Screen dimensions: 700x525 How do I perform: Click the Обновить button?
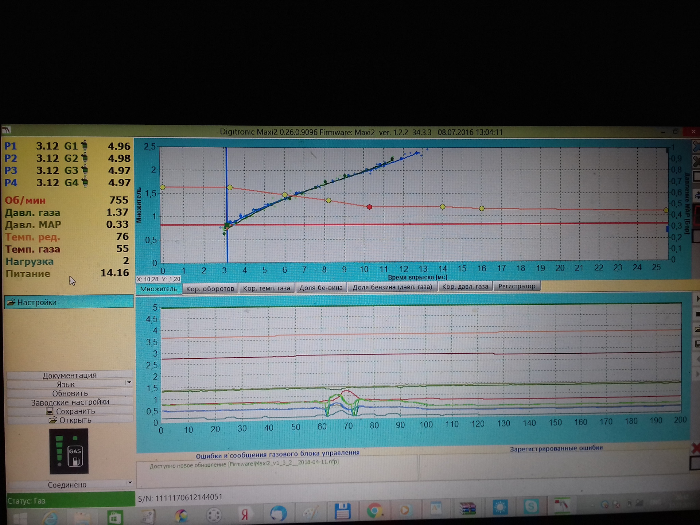click(x=70, y=393)
